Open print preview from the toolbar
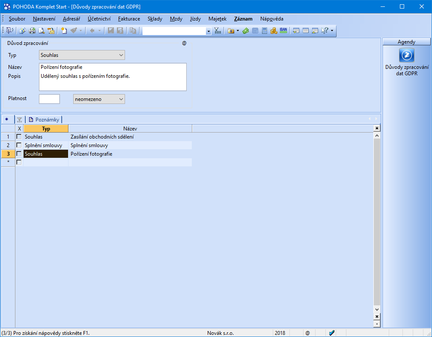The height and width of the screenshot is (337, 432). tap(42, 31)
